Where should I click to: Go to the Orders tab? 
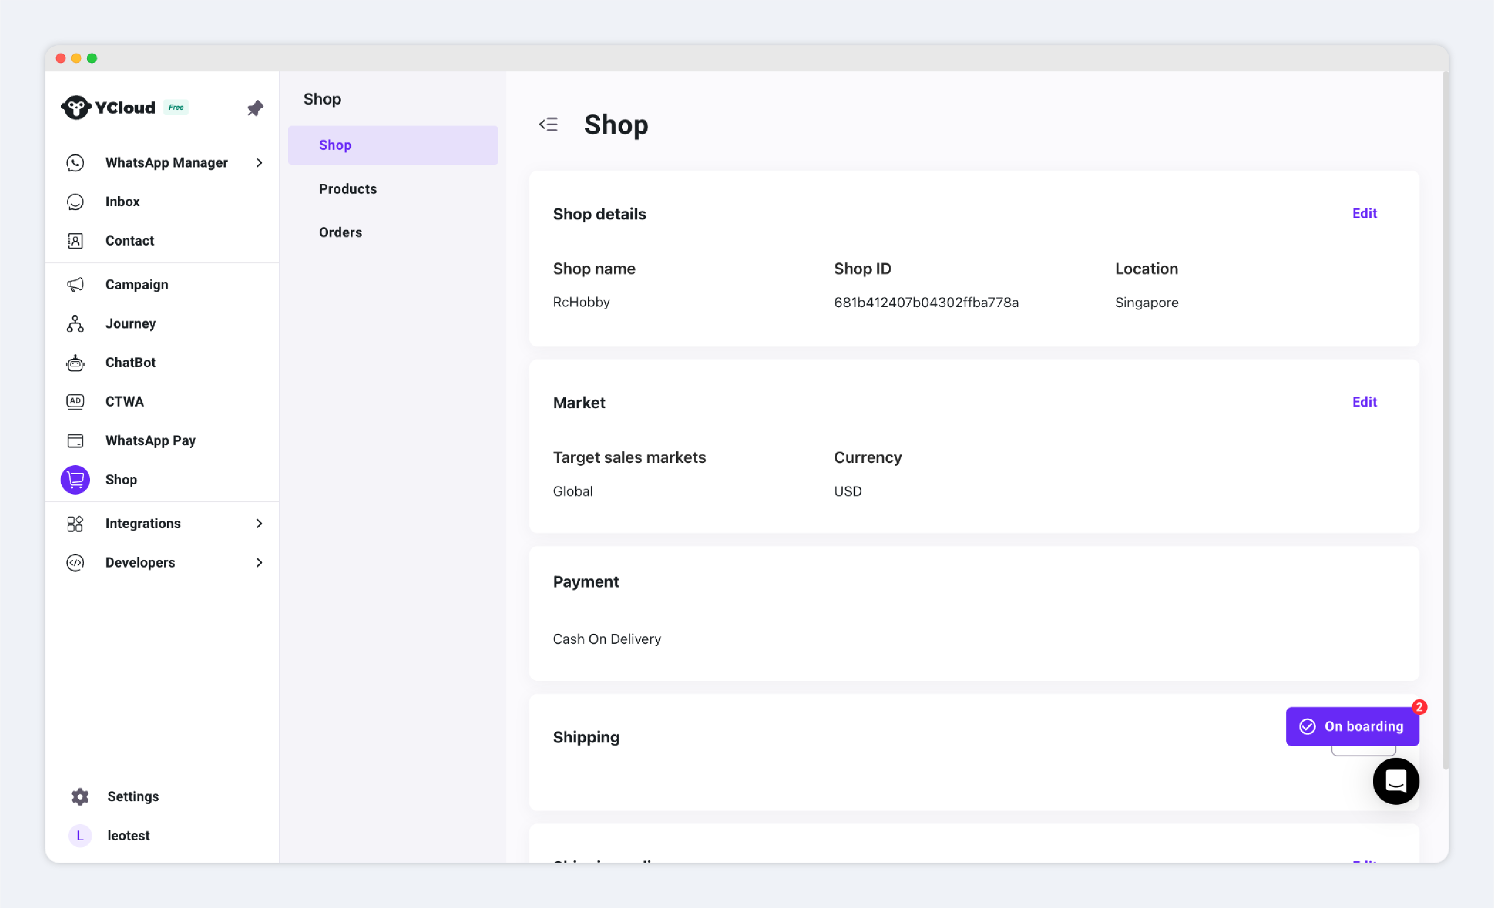click(340, 232)
